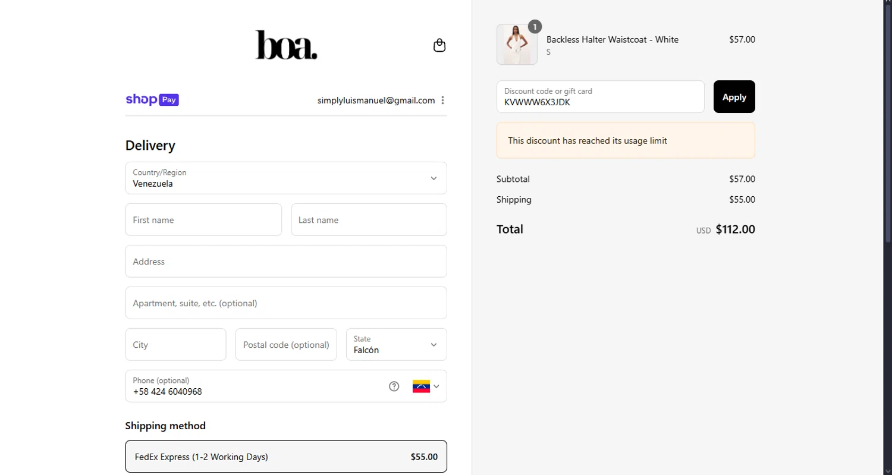Open the Venezuela flag phone country selector
The width and height of the screenshot is (892, 475).
pyautogui.click(x=426, y=386)
